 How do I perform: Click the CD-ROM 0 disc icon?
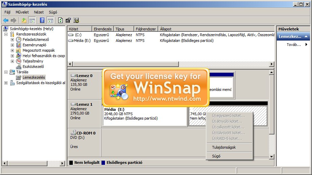pos(74,132)
